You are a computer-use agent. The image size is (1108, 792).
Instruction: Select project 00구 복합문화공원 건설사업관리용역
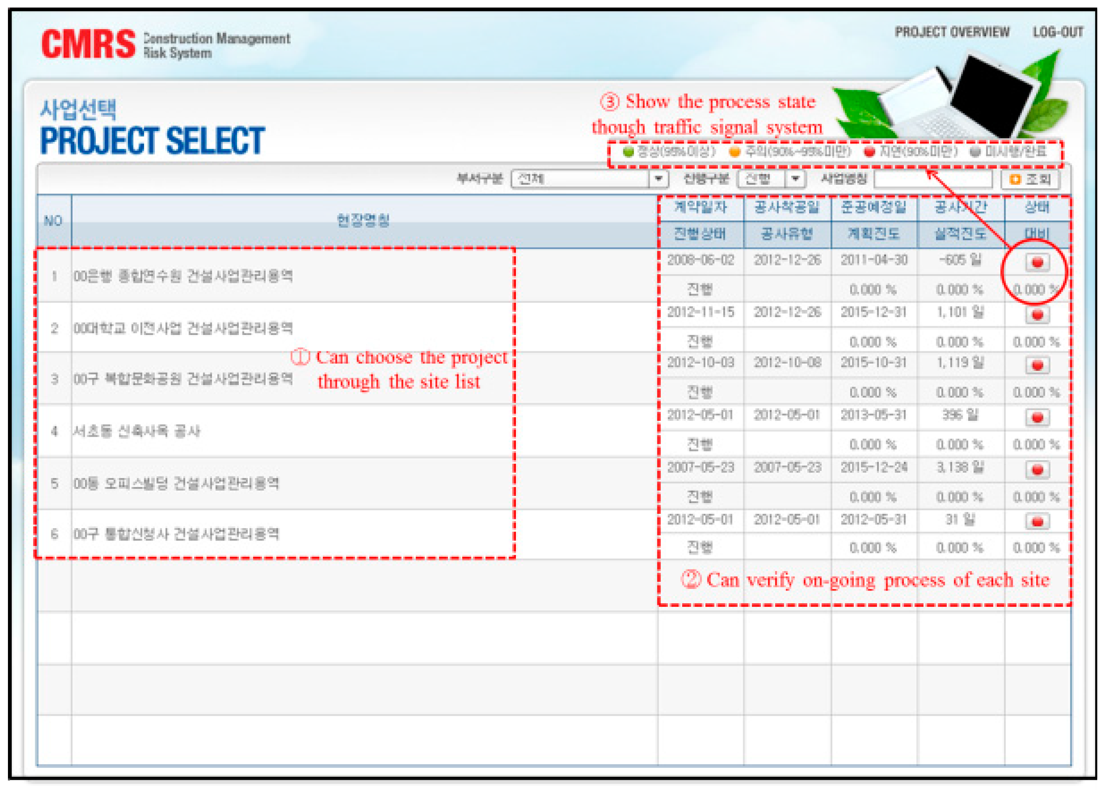183,378
